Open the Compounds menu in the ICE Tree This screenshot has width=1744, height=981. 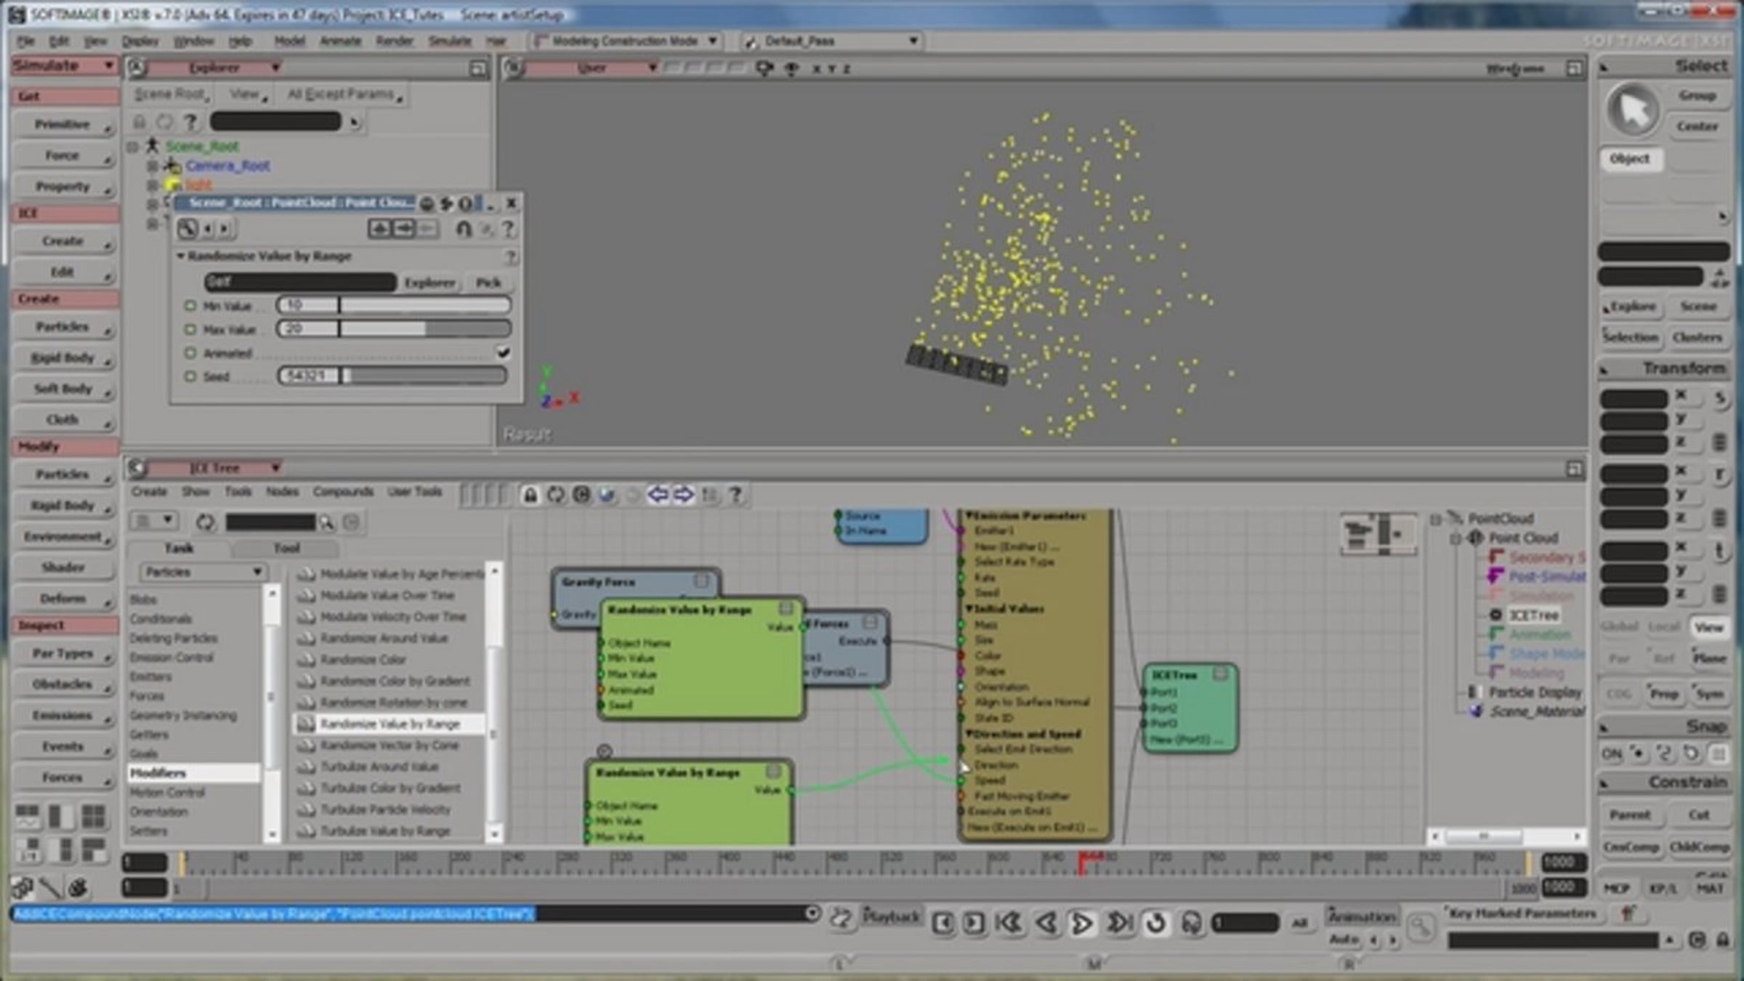[343, 492]
